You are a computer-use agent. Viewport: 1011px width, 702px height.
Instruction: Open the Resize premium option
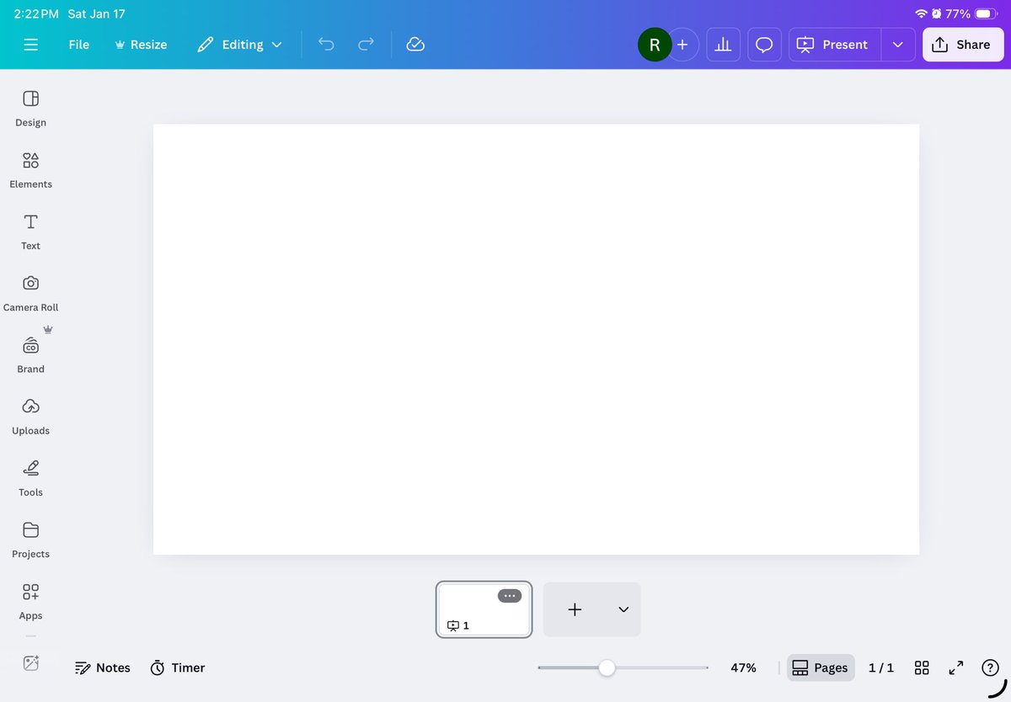pyautogui.click(x=141, y=45)
